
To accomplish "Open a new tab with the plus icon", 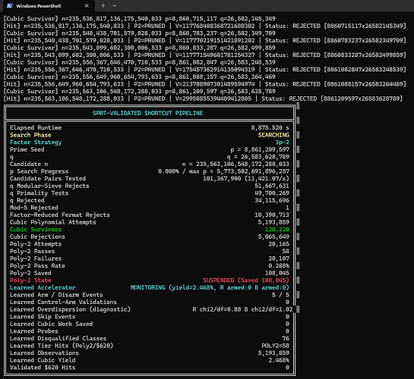I will tap(103, 6).
